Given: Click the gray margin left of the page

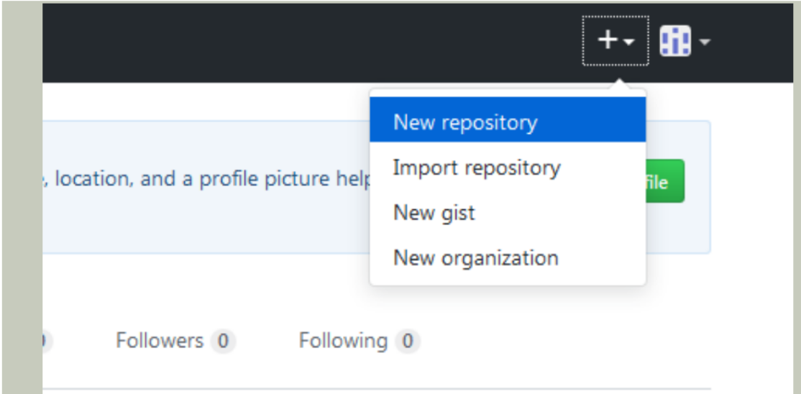Looking at the screenshot, I should [22, 216].
